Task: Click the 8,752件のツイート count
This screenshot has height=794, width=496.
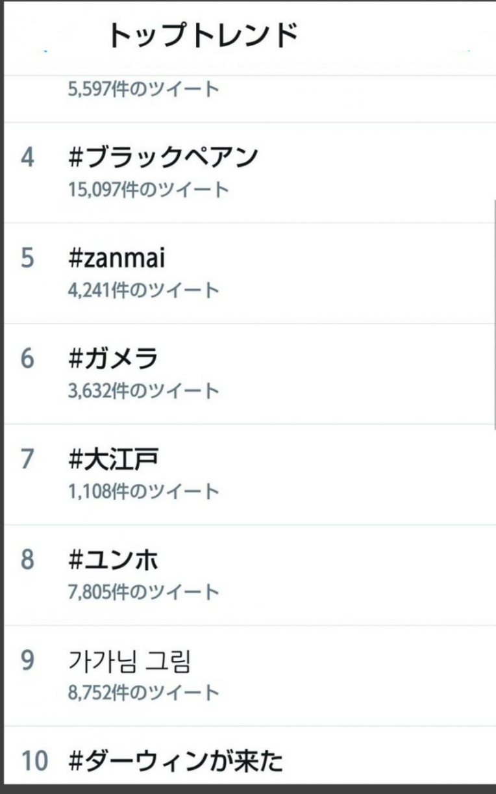Action: (x=143, y=692)
